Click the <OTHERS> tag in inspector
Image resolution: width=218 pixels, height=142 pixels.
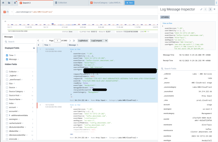pyautogui.click(x=165, y=17)
